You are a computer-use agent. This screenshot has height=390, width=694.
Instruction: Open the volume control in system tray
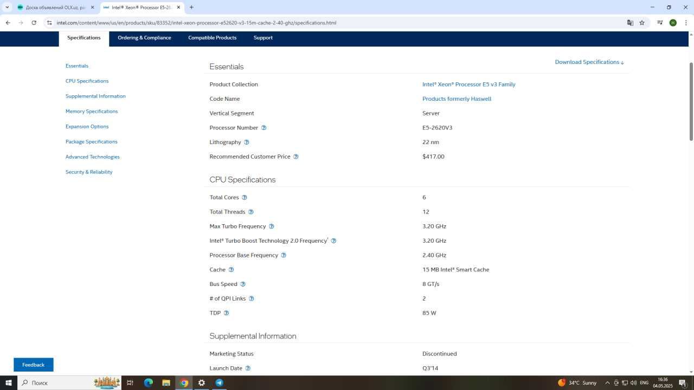tap(633, 383)
